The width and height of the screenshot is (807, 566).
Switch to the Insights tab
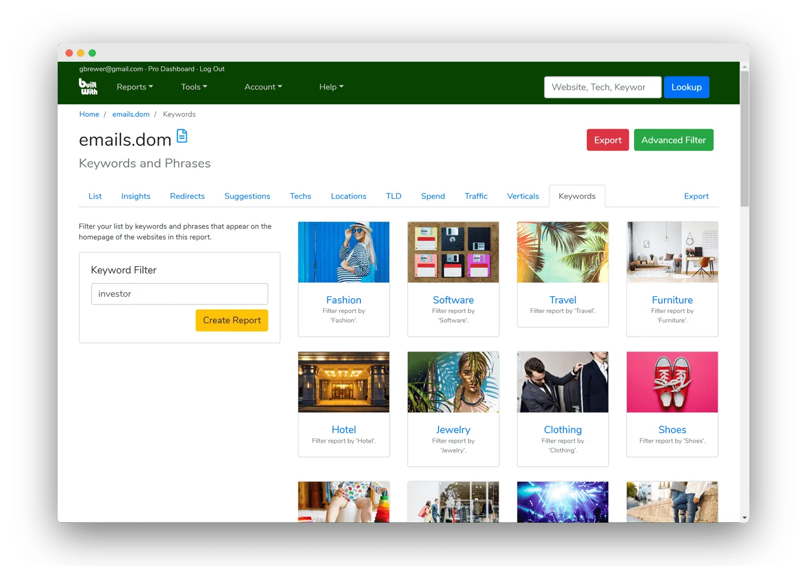tap(135, 196)
